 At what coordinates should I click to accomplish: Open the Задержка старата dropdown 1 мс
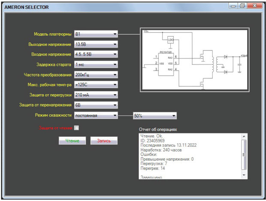point(96,65)
